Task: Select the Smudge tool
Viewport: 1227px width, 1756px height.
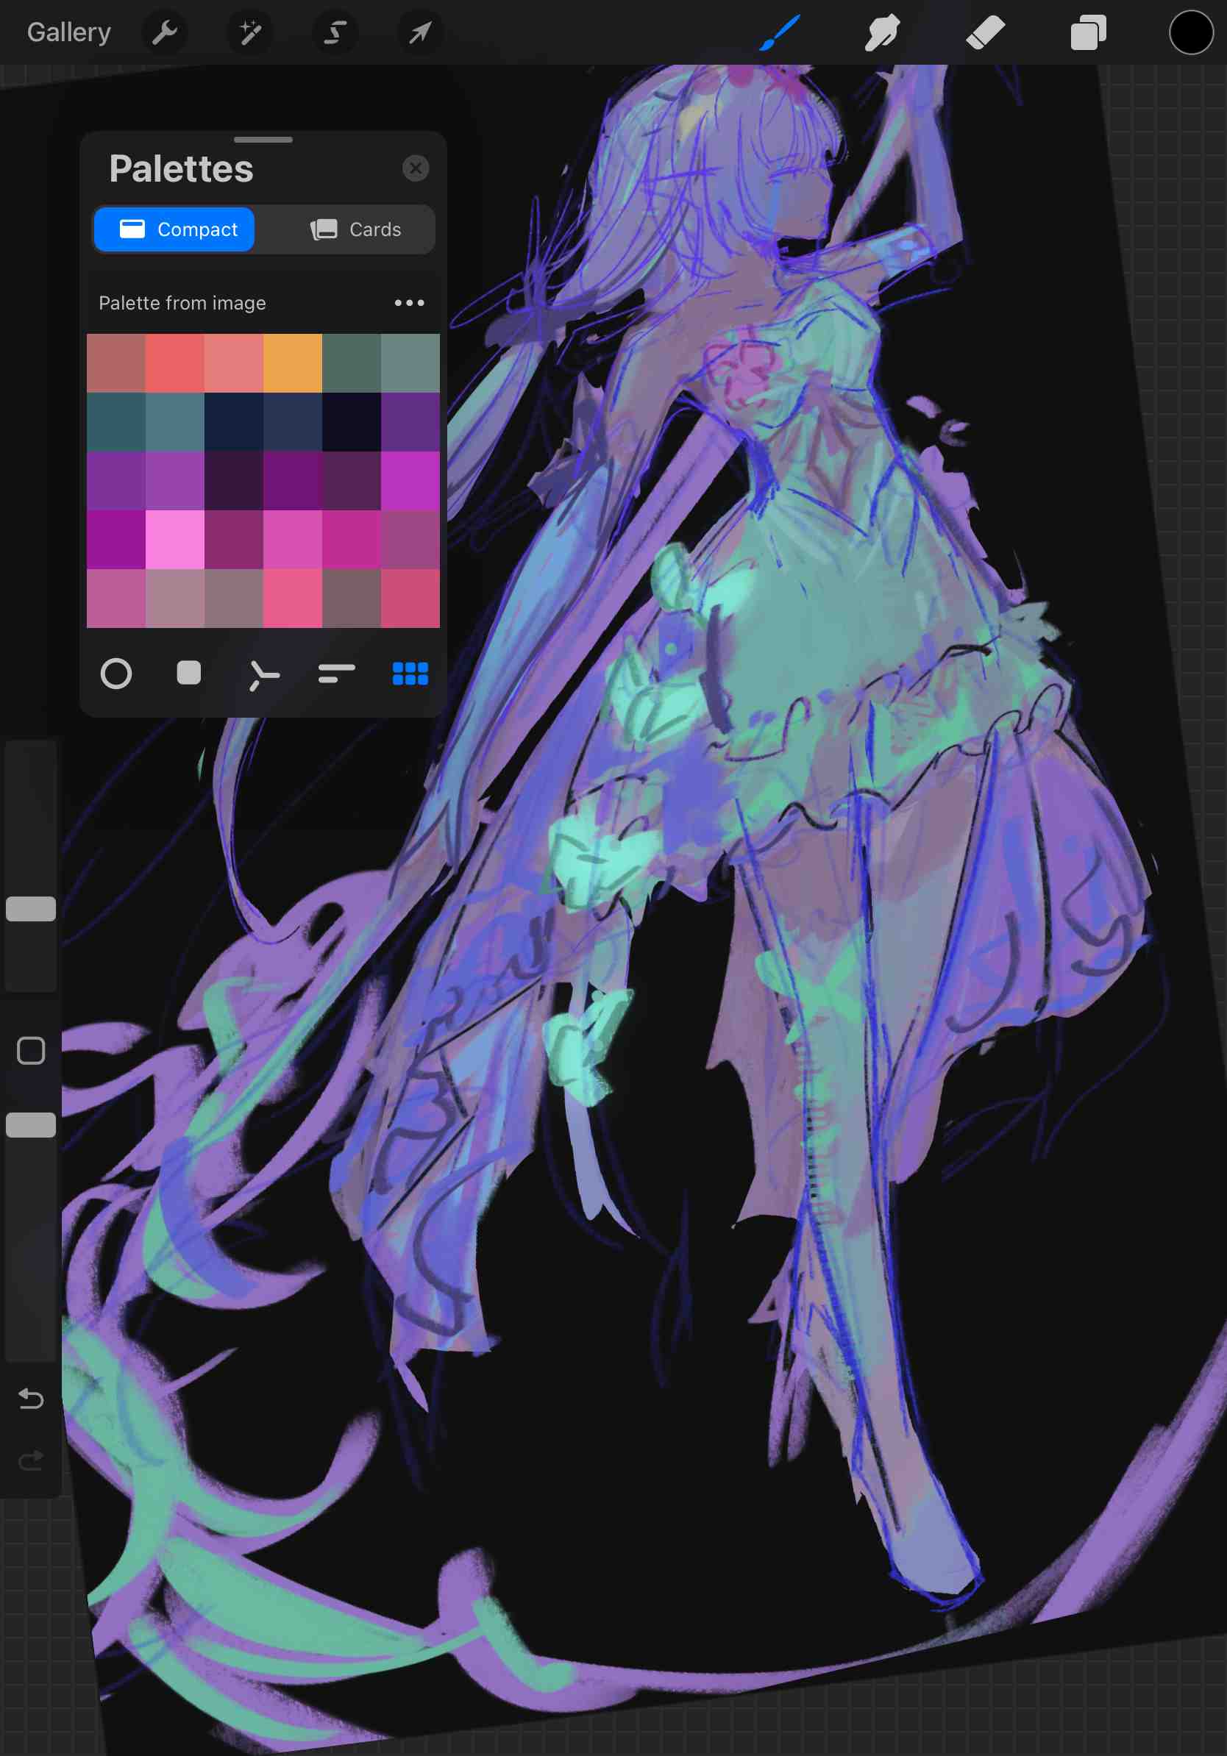Action: (x=882, y=33)
